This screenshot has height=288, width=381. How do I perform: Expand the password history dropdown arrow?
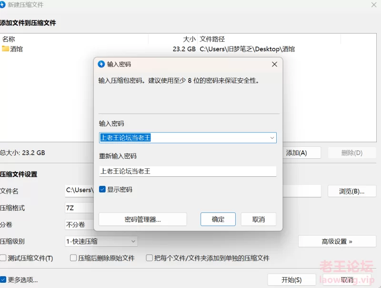[272, 138]
